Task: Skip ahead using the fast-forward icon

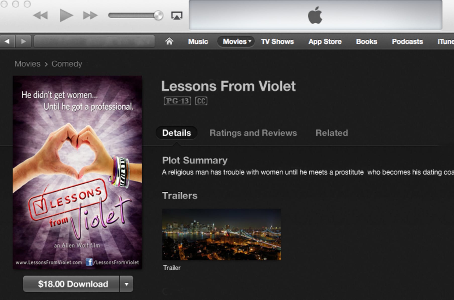Action: (x=90, y=16)
